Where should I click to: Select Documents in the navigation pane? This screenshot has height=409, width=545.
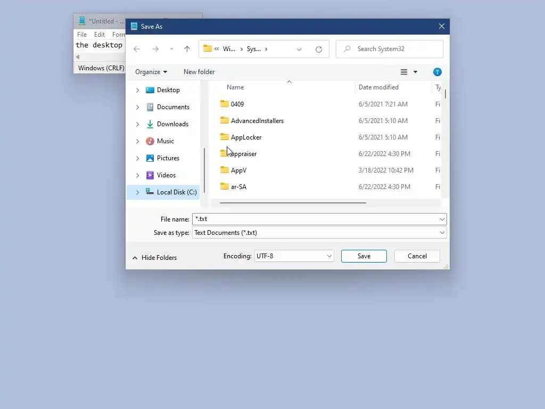(173, 107)
